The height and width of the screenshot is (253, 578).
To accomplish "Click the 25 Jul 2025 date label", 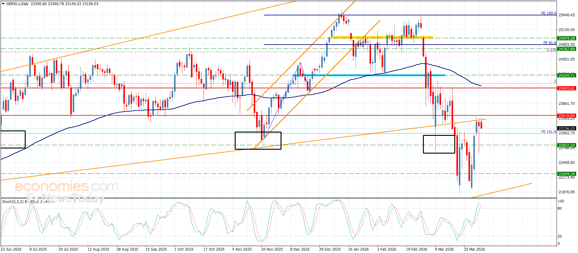I will [68, 249].
